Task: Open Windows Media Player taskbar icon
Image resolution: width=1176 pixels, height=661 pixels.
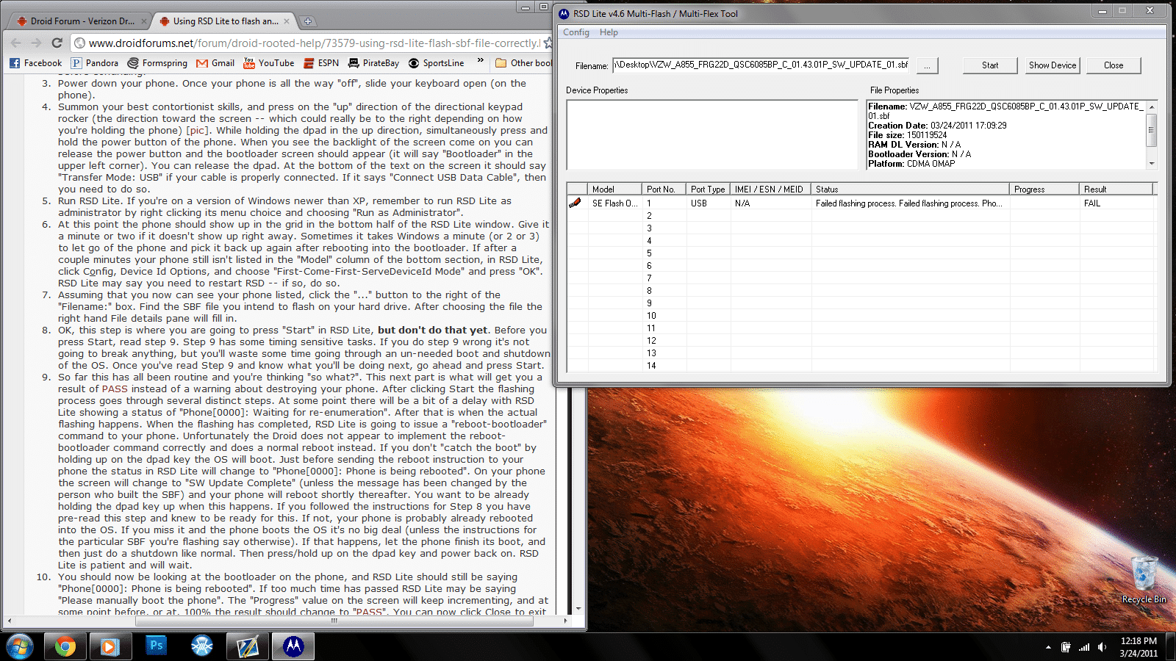Action: click(110, 646)
